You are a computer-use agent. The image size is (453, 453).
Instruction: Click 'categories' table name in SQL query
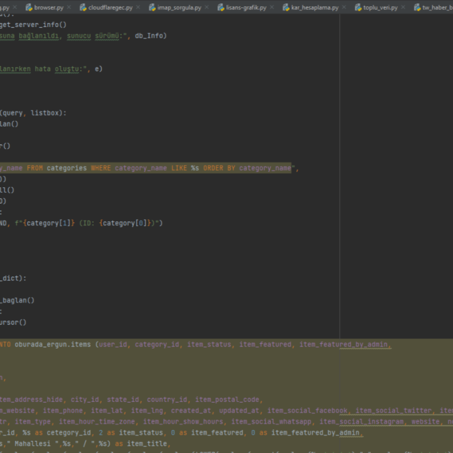pyautogui.click(x=67, y=168)
